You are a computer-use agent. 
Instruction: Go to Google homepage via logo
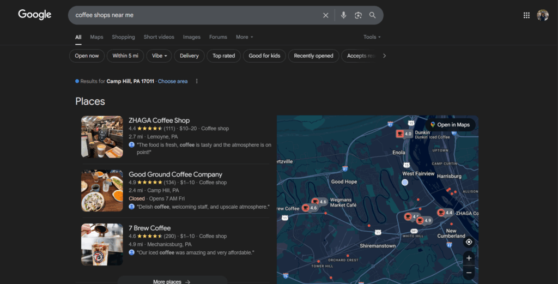[x=35, y=15]
